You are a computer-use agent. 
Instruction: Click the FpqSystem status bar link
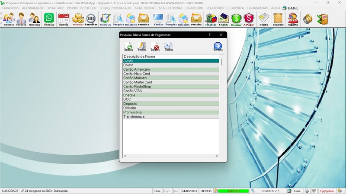[x=327, y=191]
